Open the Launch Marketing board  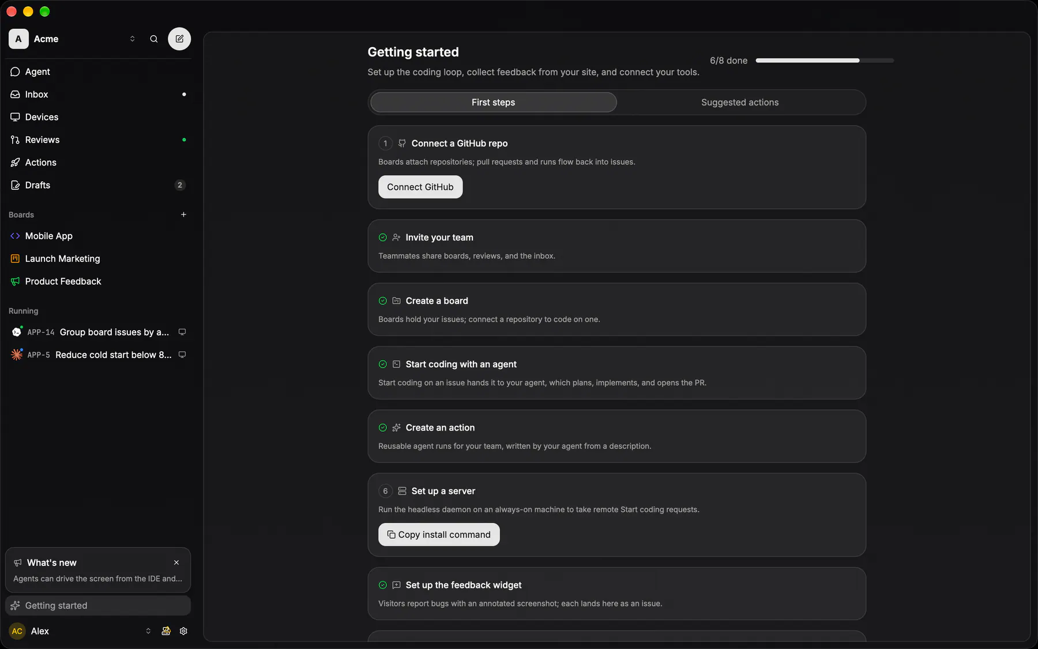pyautogui.click(x=98, y=259)
